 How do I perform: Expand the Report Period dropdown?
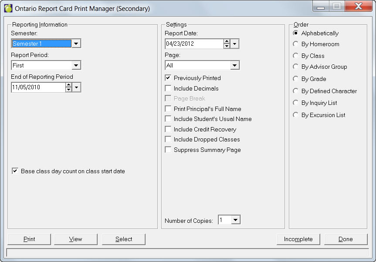[x=76, y=65]
